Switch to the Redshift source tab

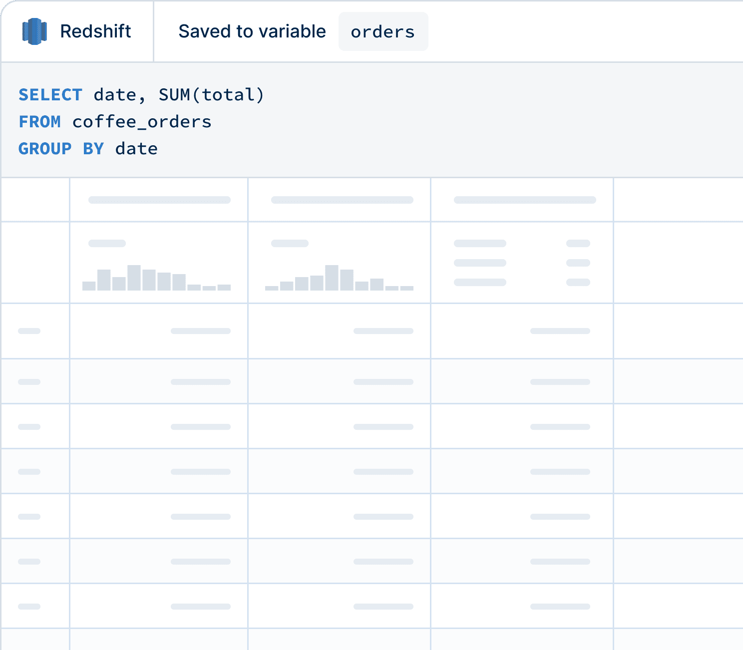[x=76, y=31]
